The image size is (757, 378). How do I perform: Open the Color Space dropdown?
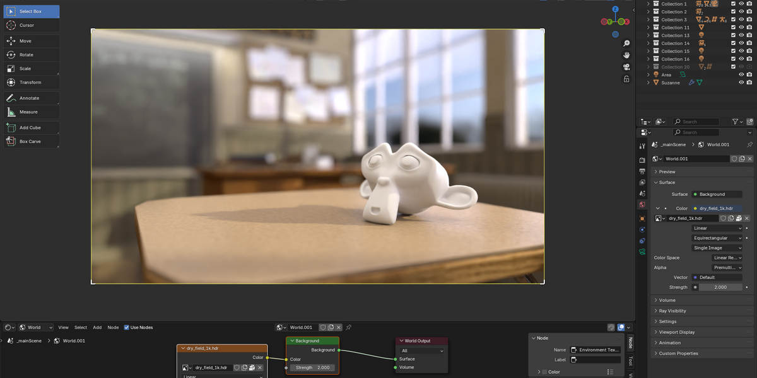(727, 258)
